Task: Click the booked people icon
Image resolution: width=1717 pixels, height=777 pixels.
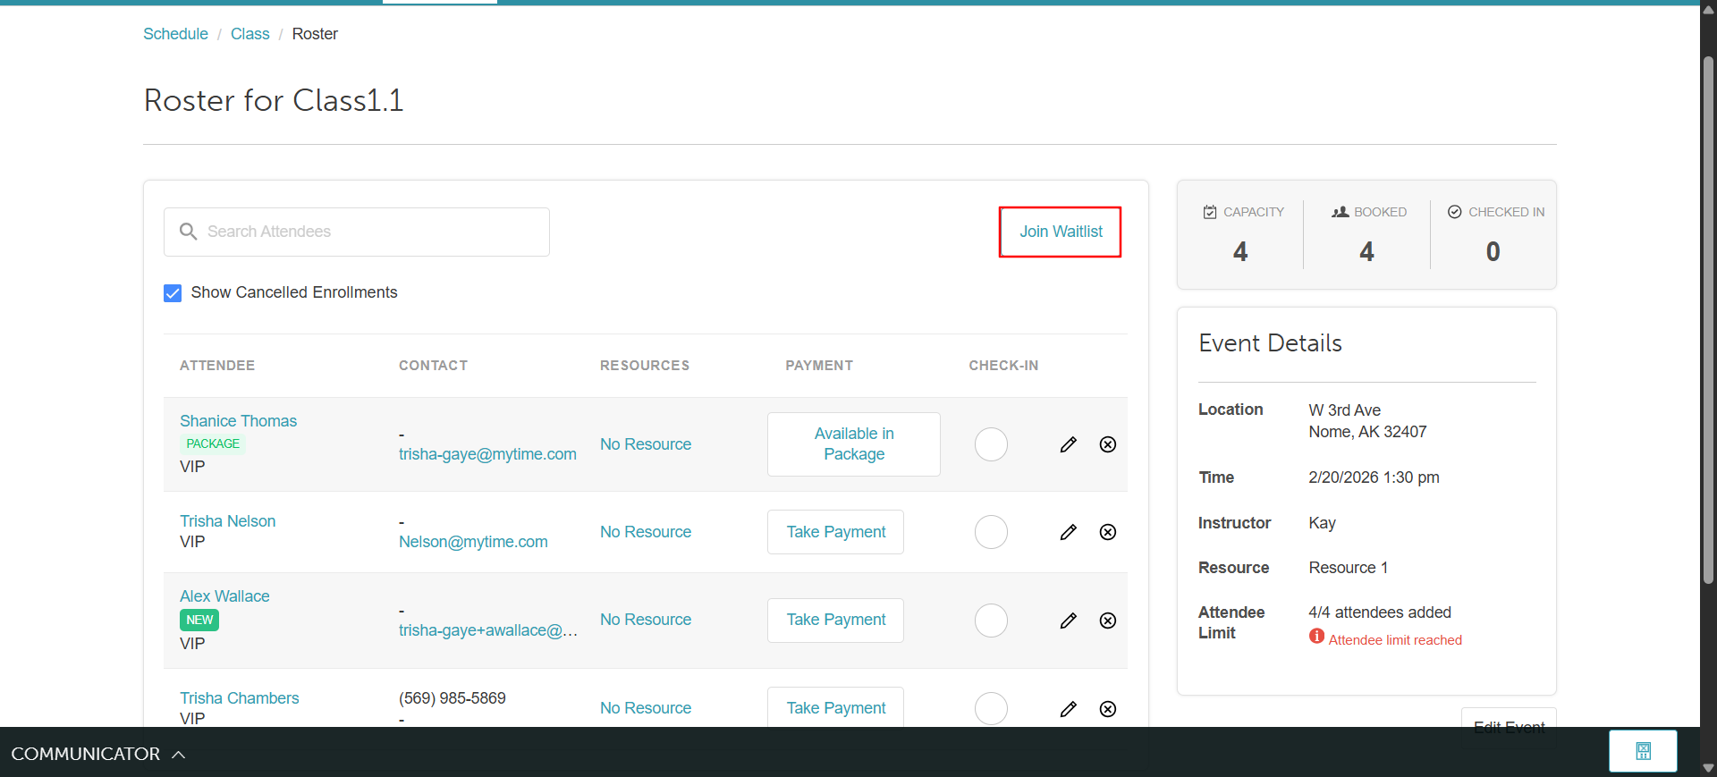Action: click(1340, 212)
